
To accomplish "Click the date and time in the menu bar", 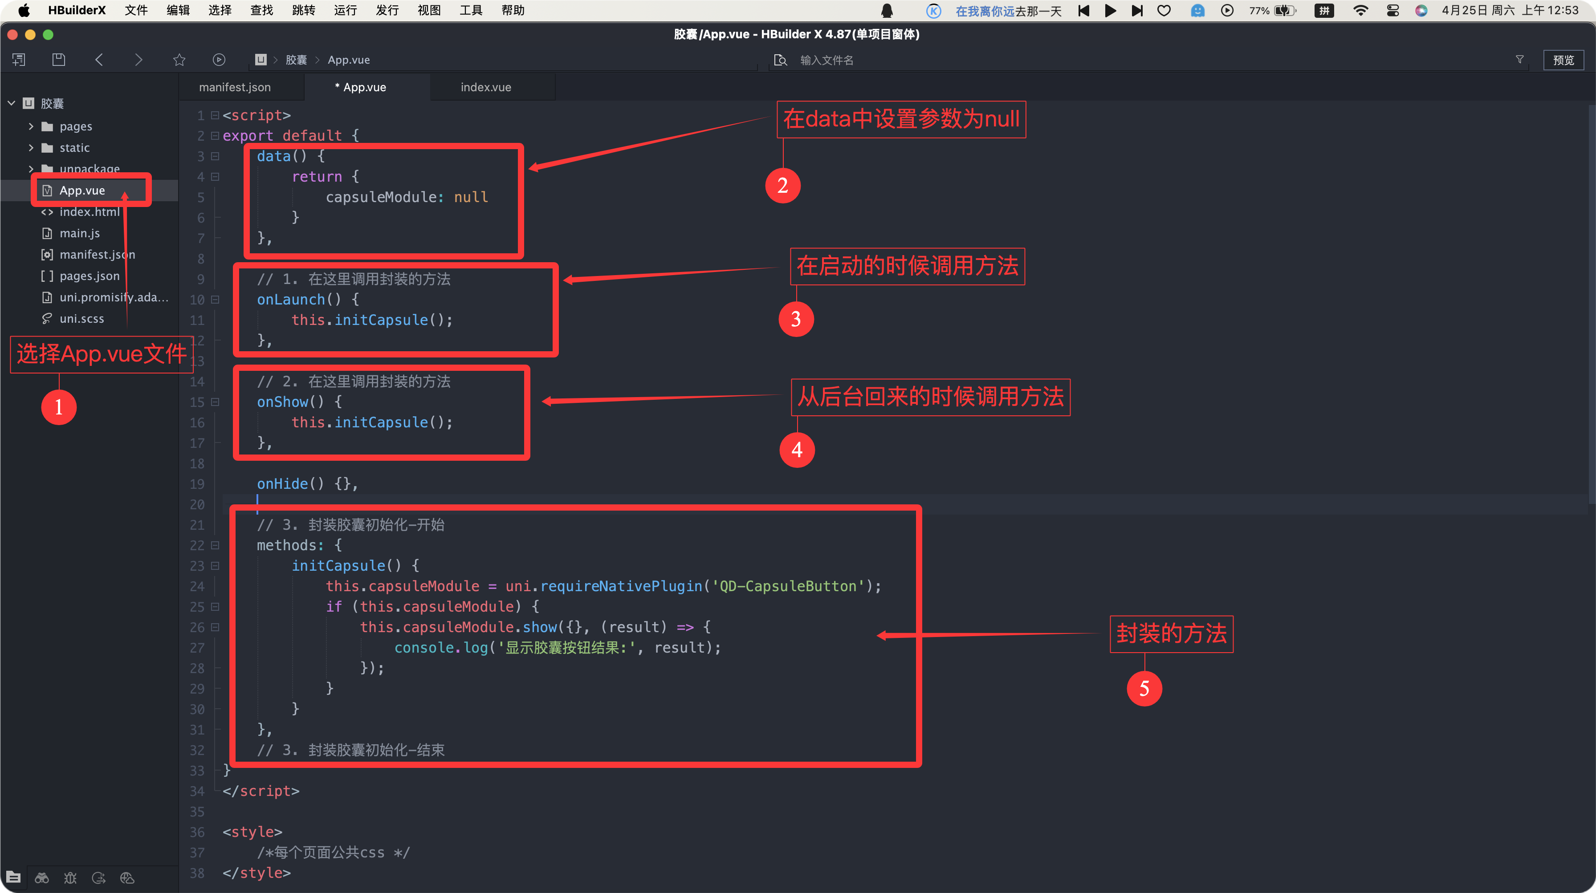I will (1510, 11).
